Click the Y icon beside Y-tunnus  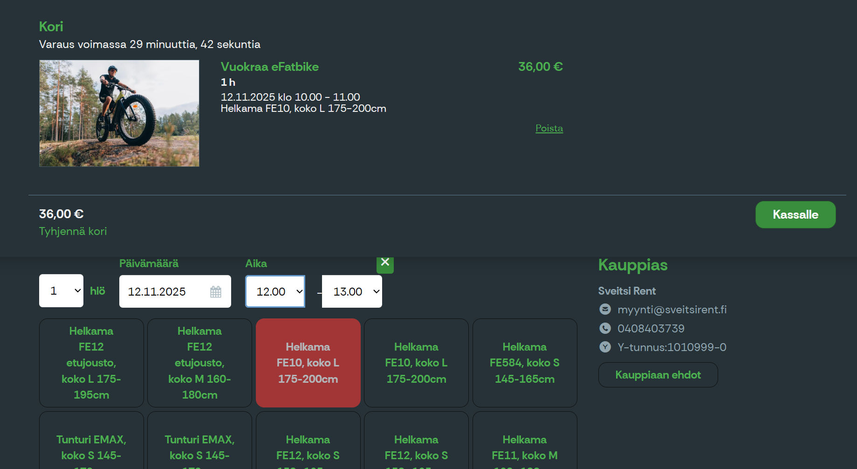point(605,347)
